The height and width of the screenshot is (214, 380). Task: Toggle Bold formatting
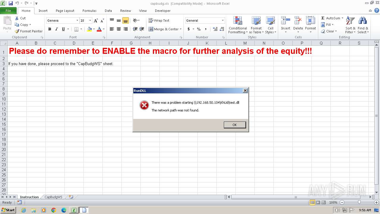(x=50, y=29)
